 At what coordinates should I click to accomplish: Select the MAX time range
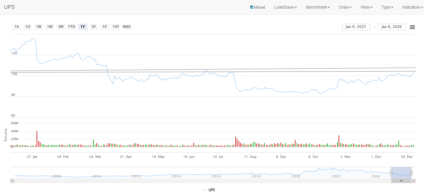tap(127, 27)
